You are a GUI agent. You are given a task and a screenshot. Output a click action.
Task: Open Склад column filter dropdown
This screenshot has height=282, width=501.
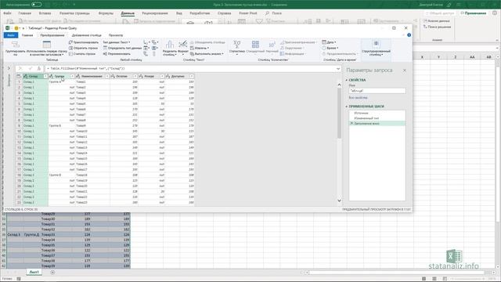click(x=45, y=76)
